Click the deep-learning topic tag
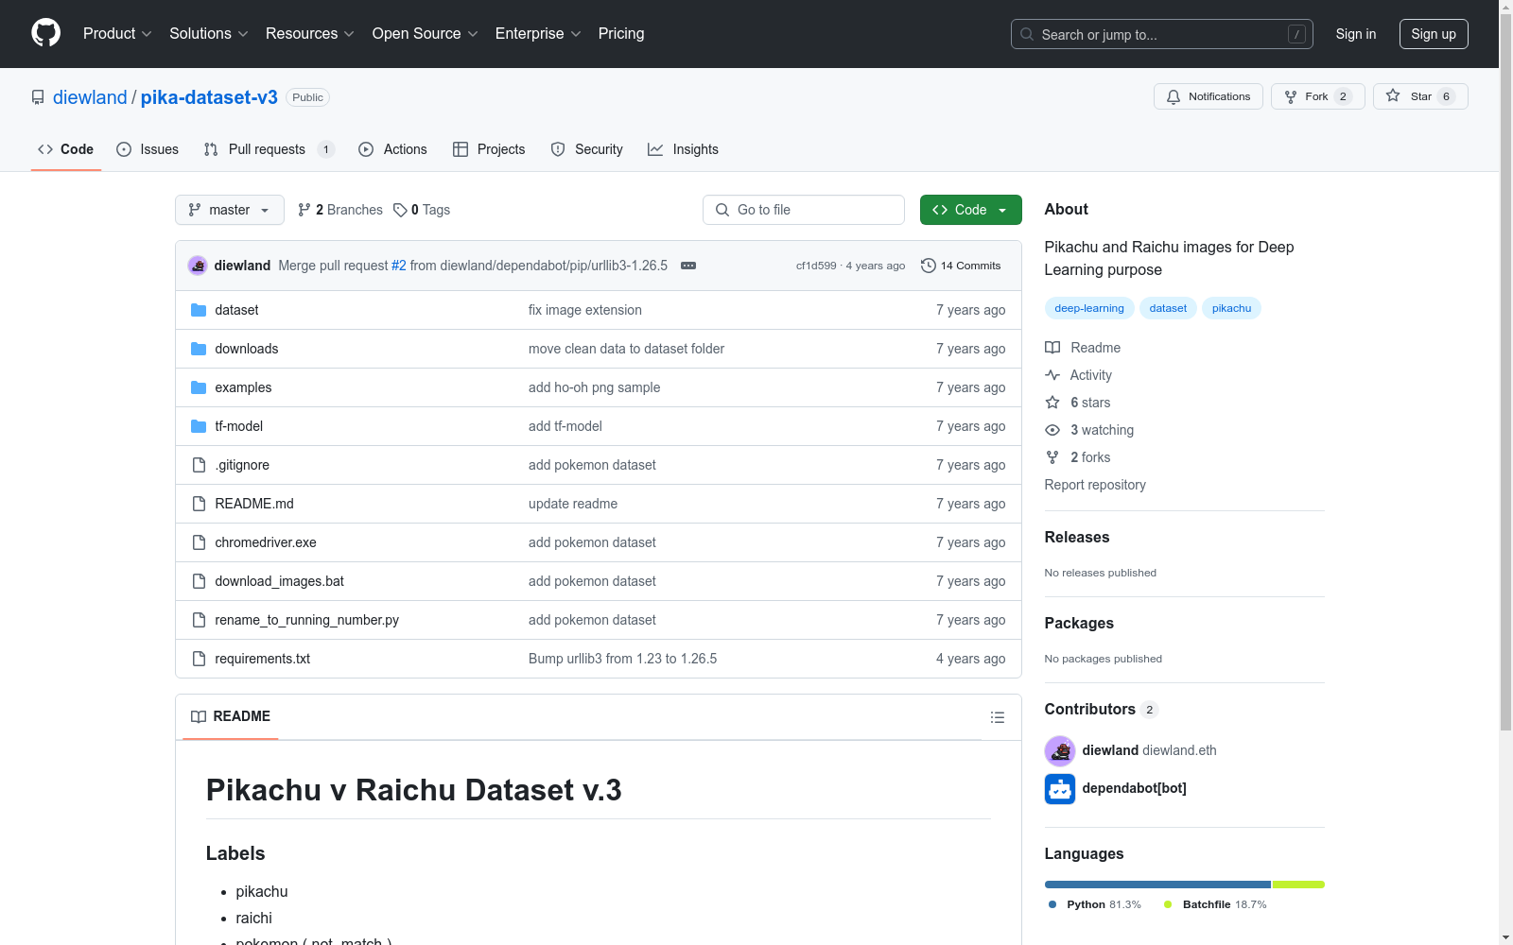Viewport: 1513px width, 945px height. [1089, 308]
